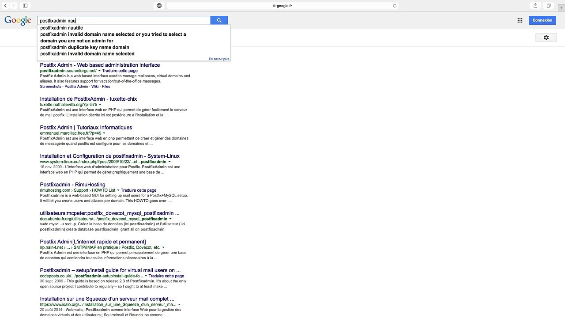Click the Connexion sign-in button
Viewport: 565px width, 318px height.
pyautogui.click(x=542, y=20)
